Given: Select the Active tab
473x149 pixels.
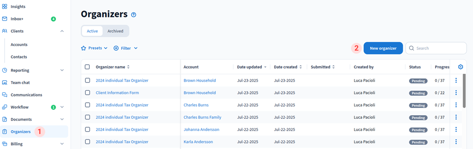Looking at the screenshot, I should click(92, 31).
